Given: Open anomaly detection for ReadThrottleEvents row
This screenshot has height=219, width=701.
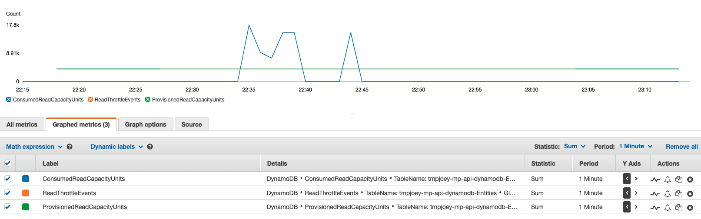Looking at the screenshot, I should coord(655,193).
